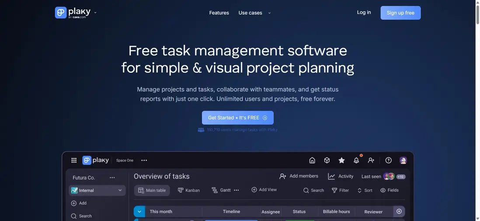Image resolution: width=480 pixels, height=221 pixels.
Task: Click the Assignee column header
Action: (271, 212)
